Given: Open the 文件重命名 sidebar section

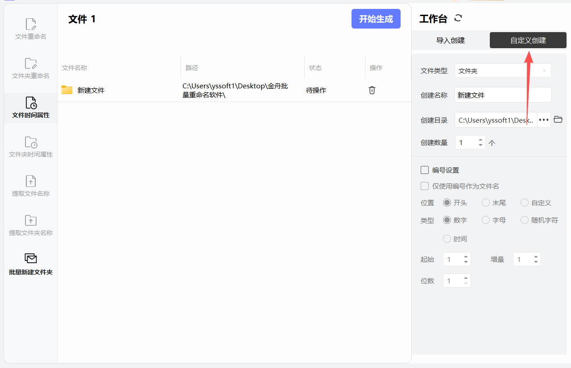Looking at the screenshot, I should pyautogui.click(x=30, y=29).
